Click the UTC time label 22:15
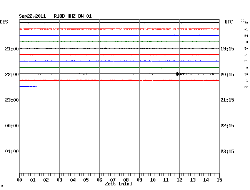The width and height of the screenshot is (250, 190). (227, 126)
